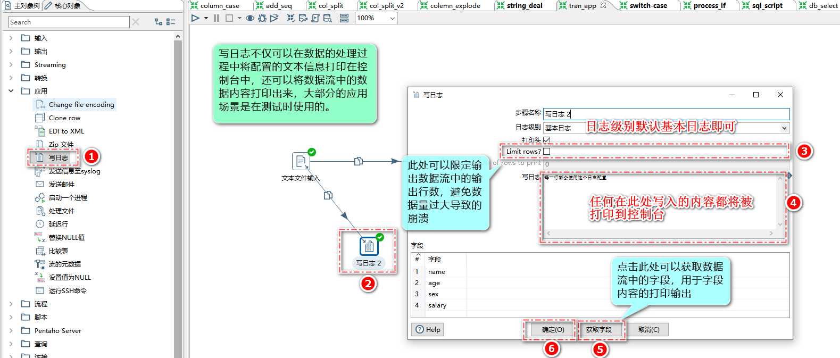
Task: Select Change file encoding step
Action: [x=74, y=104]
